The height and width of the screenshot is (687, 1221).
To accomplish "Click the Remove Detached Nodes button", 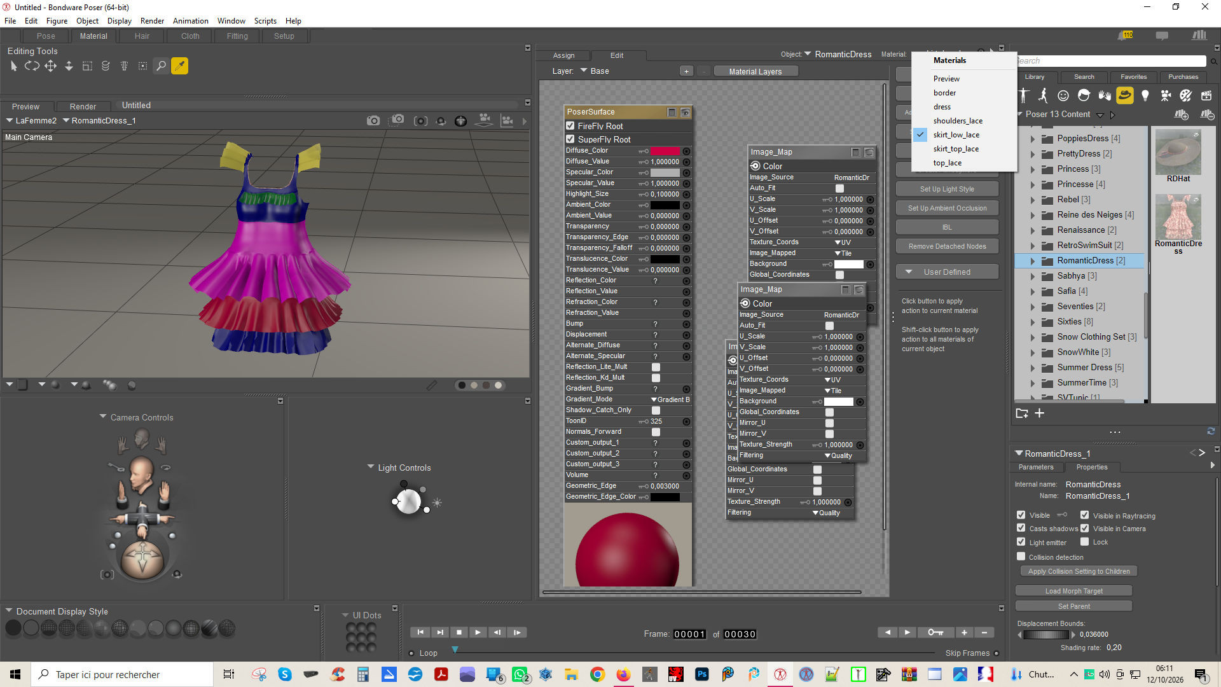I will (947, 247).
